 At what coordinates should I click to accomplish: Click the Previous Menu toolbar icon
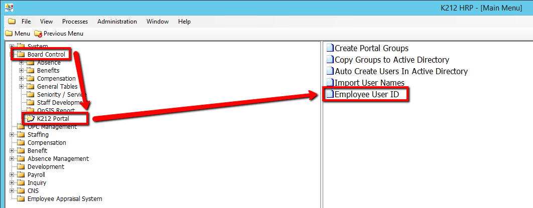coord(38,34)
